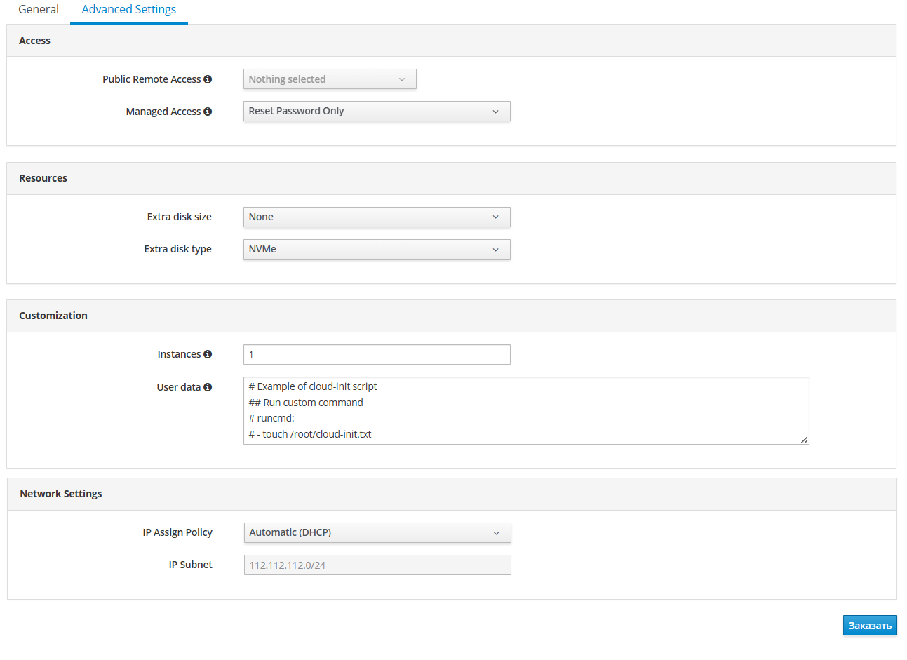907x660 pixels.
Task: Show the Managed Access info tooltip icon
Action: (x=208, y=112)
